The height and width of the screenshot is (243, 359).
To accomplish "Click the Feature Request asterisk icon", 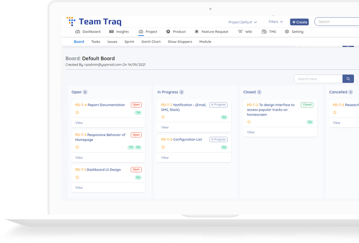I will (x=197, y=32).
